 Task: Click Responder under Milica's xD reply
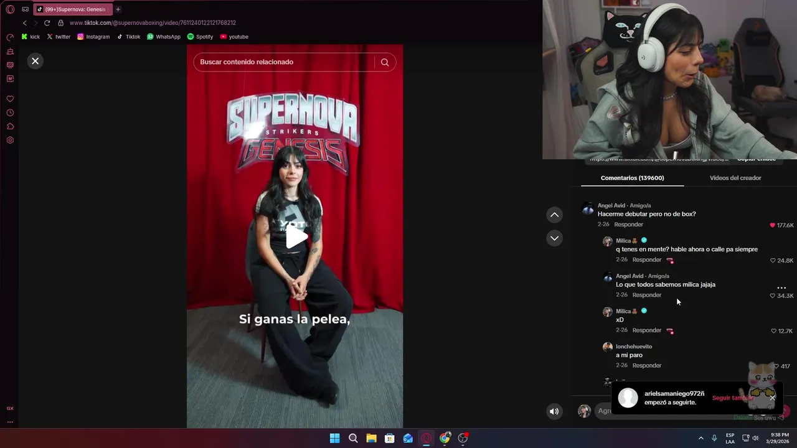tap(646, 330)
